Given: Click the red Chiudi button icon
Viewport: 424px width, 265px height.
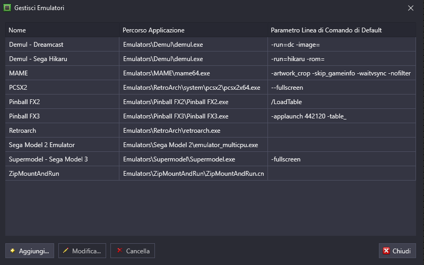Looking at the screenshot, I should (386, 251).
